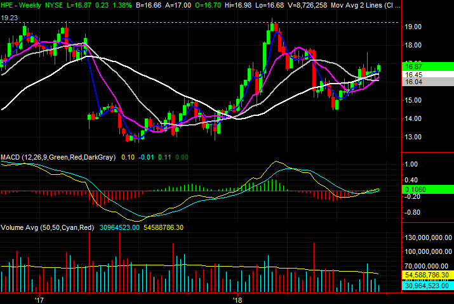This screenshot has height=304, width=454.
Task: Click the 1.38% percent change value
Action: 122,5
